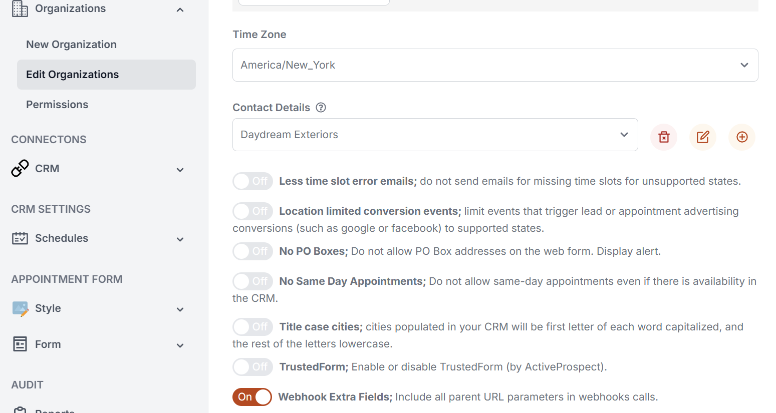Turn off Webhook Extra Fields
This screenshot has width=776, height=413.
[252, 396]
